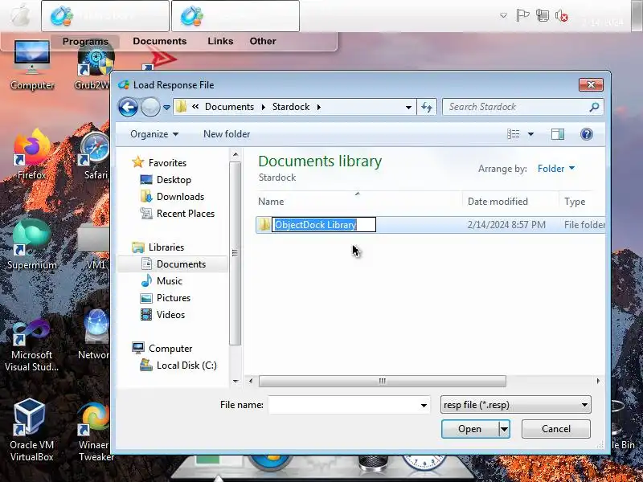Open Microsoft Visual Studio shortcut
The height and width of the screenshot is (482, 643).
31,345
